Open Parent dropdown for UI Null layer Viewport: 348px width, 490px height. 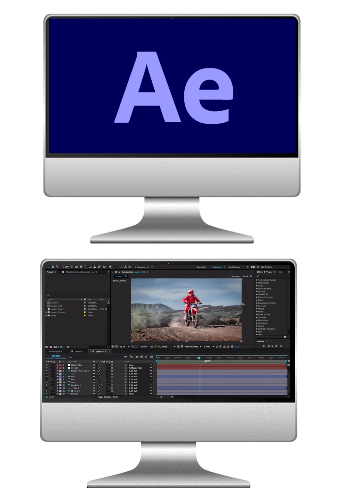(140, 368)
